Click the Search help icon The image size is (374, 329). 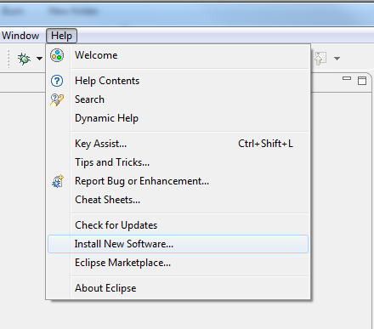tap(57, 99)
